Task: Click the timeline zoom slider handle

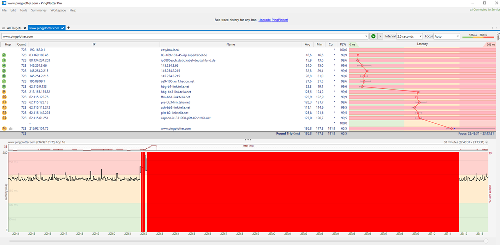Action: pyautogui.click(x=486, y=241)
